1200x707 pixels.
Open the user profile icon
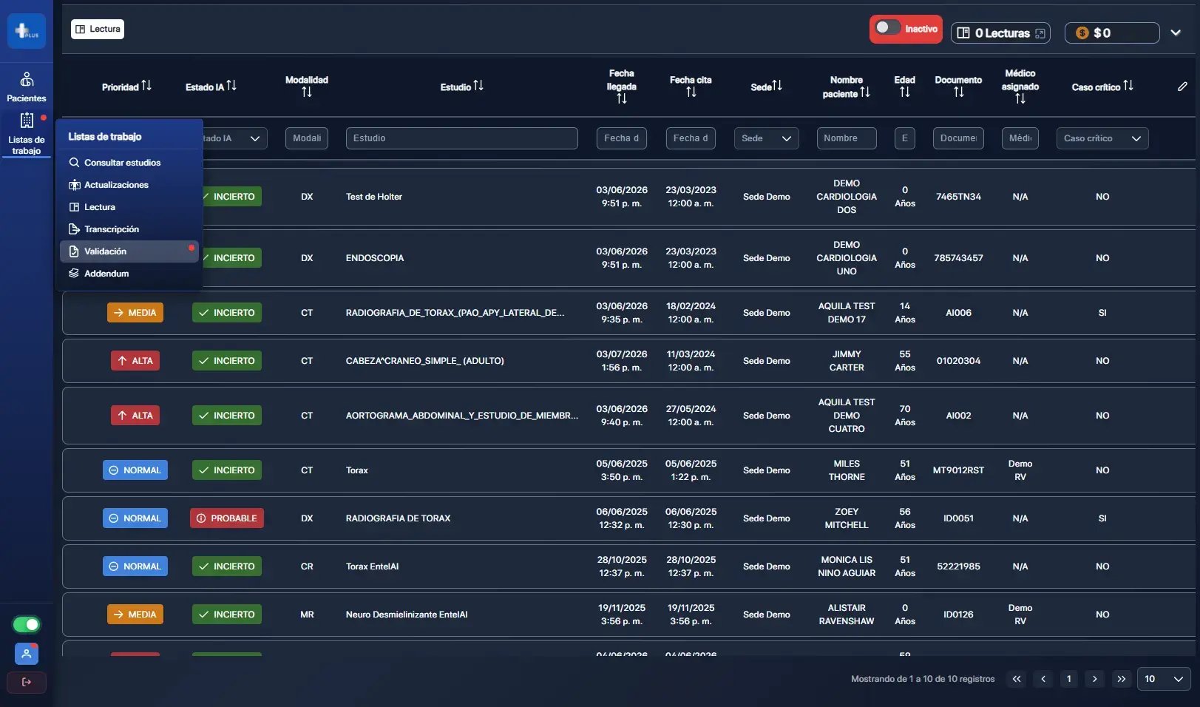(27, 654)
